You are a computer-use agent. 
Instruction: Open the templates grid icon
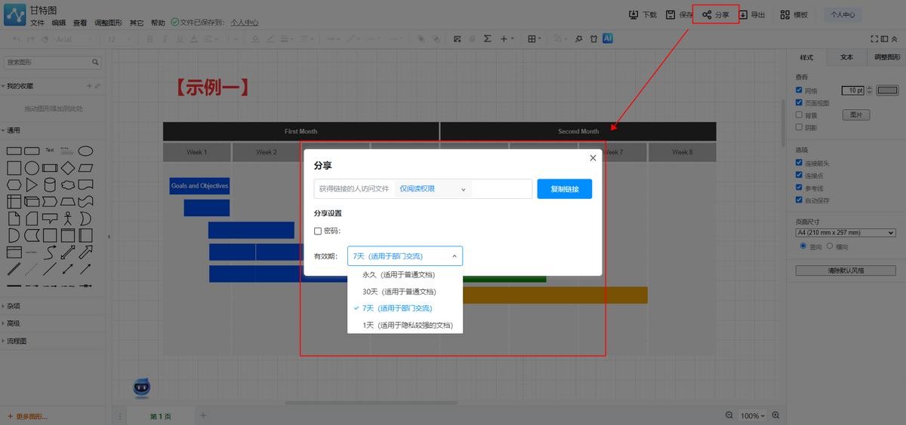785,14
